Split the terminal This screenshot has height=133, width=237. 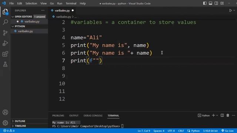pyautogui.click(x=222, y=115)
